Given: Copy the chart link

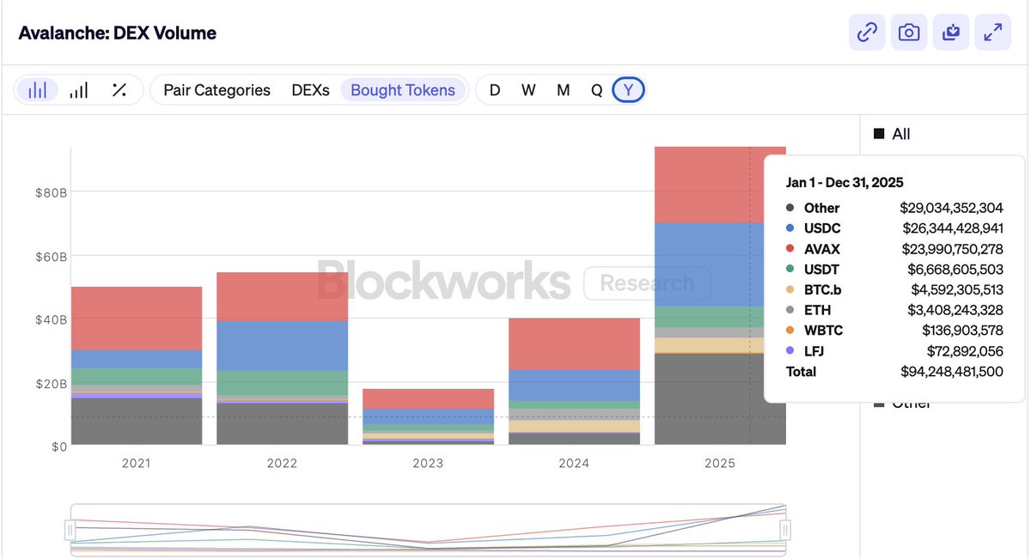Looking at the screenshot, I should (x=868, y=33).
